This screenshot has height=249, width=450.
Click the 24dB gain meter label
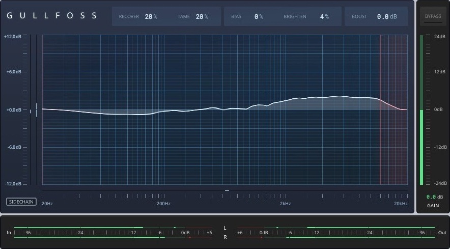[x=440, y=37]
